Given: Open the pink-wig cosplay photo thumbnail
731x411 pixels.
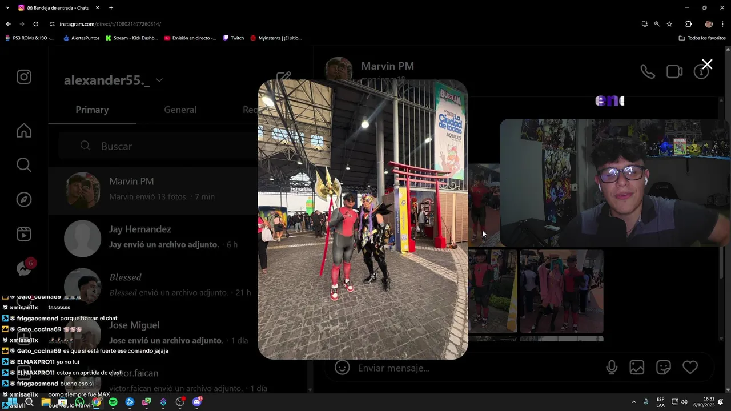Looking at the screenshot, I should coord(561,291).
